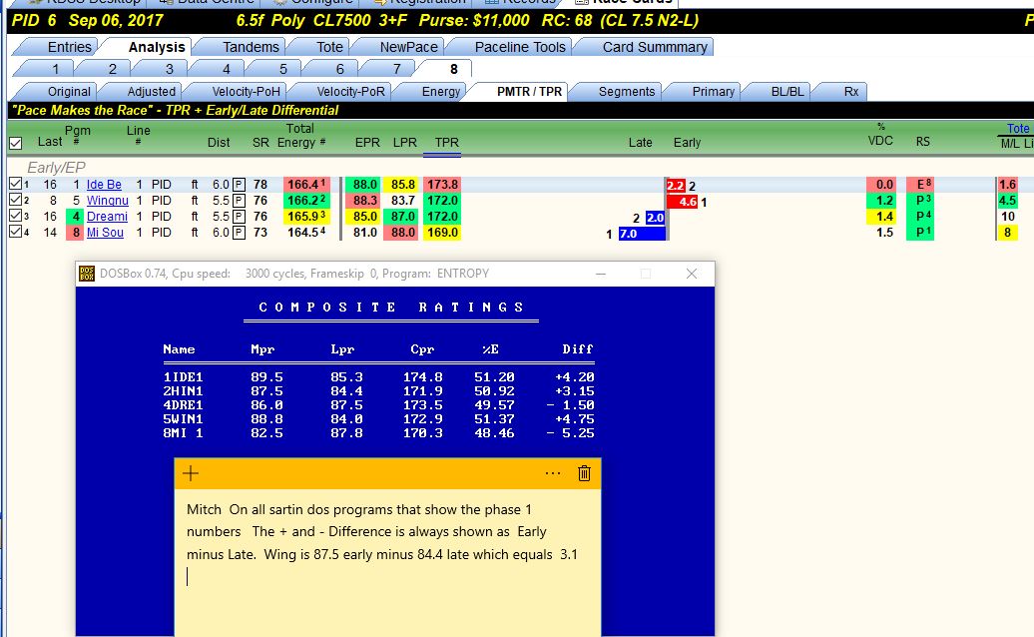Uncheck the Wingnu row checkbox

[x=15, y=200]
